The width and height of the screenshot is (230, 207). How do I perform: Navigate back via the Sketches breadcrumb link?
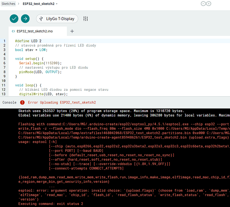8,4
